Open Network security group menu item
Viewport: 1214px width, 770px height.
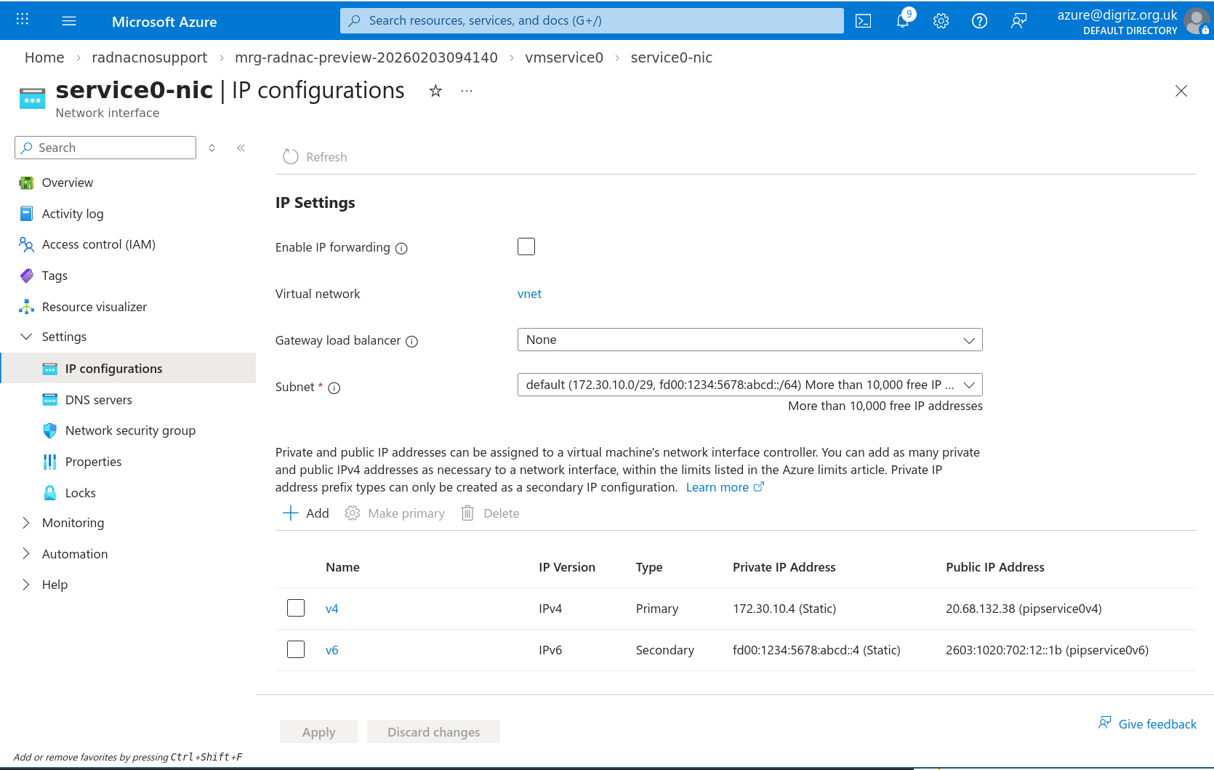pyautogui.click(x=130, y=430)
